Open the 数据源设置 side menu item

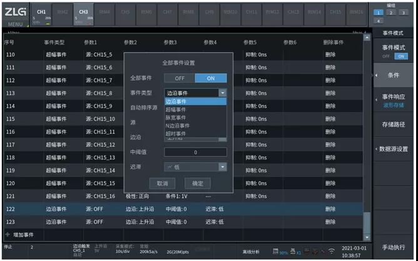394,149
